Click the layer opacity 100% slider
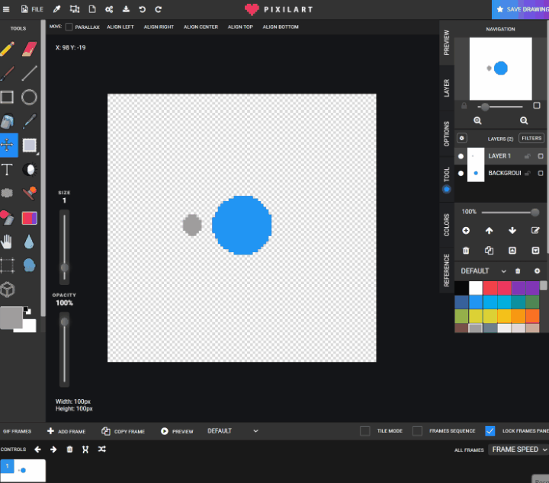 pyautogui.click(x=510, y=212)
